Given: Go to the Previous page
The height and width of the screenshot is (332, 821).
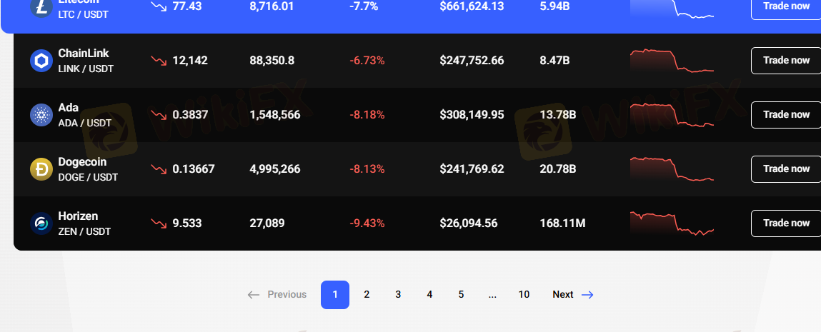Looking at the screenshot, I should pos(277,295).
